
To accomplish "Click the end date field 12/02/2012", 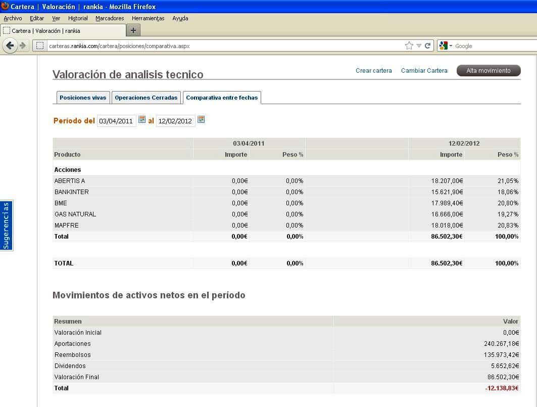I will click(175, 121).
